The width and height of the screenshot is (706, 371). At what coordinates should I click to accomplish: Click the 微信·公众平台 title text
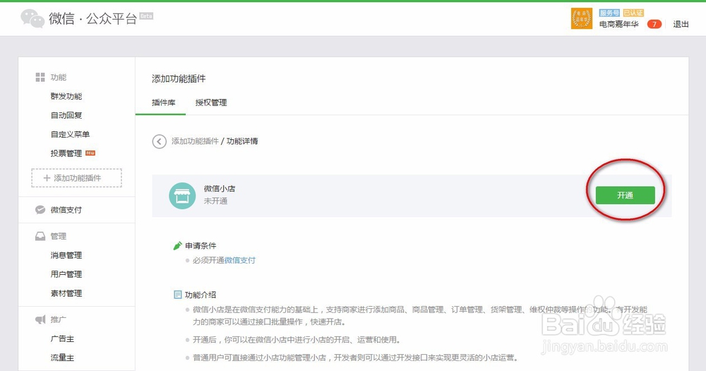pos(92,18)
